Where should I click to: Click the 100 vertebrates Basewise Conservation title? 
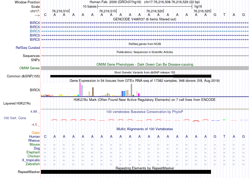coord(145,112)
